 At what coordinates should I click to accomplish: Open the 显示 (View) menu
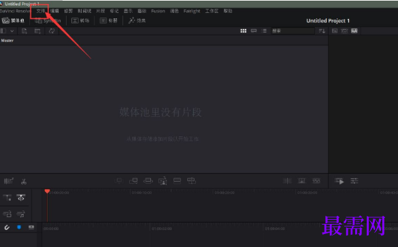pyautogui.click(x=128, y=11)
